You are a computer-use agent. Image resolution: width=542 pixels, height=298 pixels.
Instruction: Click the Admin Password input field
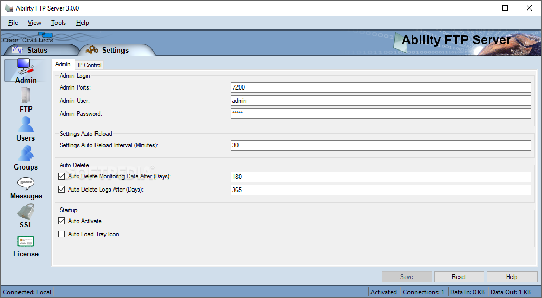pyautogui.click(x=381, y=114)
